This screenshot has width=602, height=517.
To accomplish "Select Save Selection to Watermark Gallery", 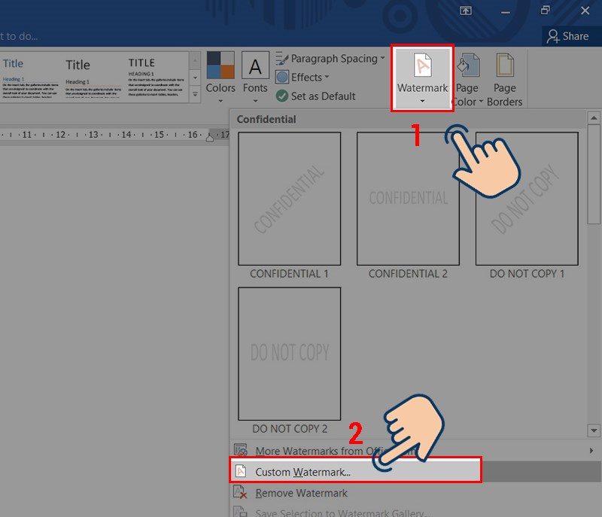I will 415,511.
